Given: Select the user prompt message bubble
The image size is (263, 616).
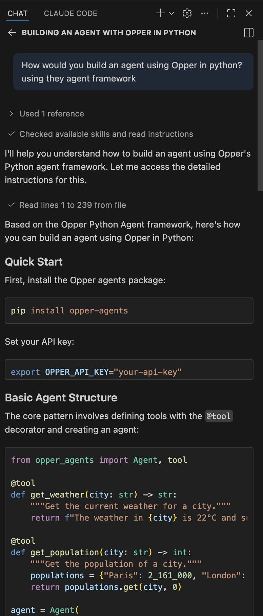Looking at the screenshot, I should coord(133,72).
